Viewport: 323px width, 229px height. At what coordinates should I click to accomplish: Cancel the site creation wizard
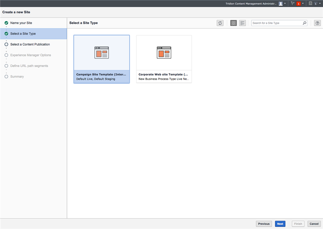point(314,224)
